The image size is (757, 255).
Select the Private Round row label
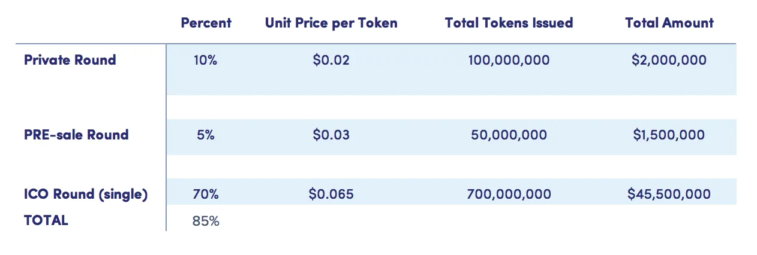[x=70, y=60]
